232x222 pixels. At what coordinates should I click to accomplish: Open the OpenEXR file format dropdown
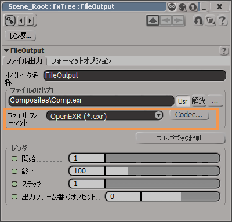pyautogui.click(x=104, y=116)
